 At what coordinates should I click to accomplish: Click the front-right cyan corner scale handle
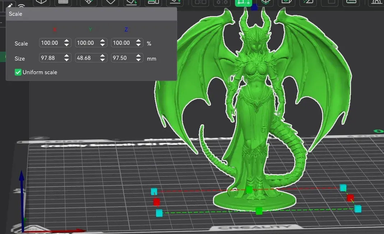tap(358, 209)
